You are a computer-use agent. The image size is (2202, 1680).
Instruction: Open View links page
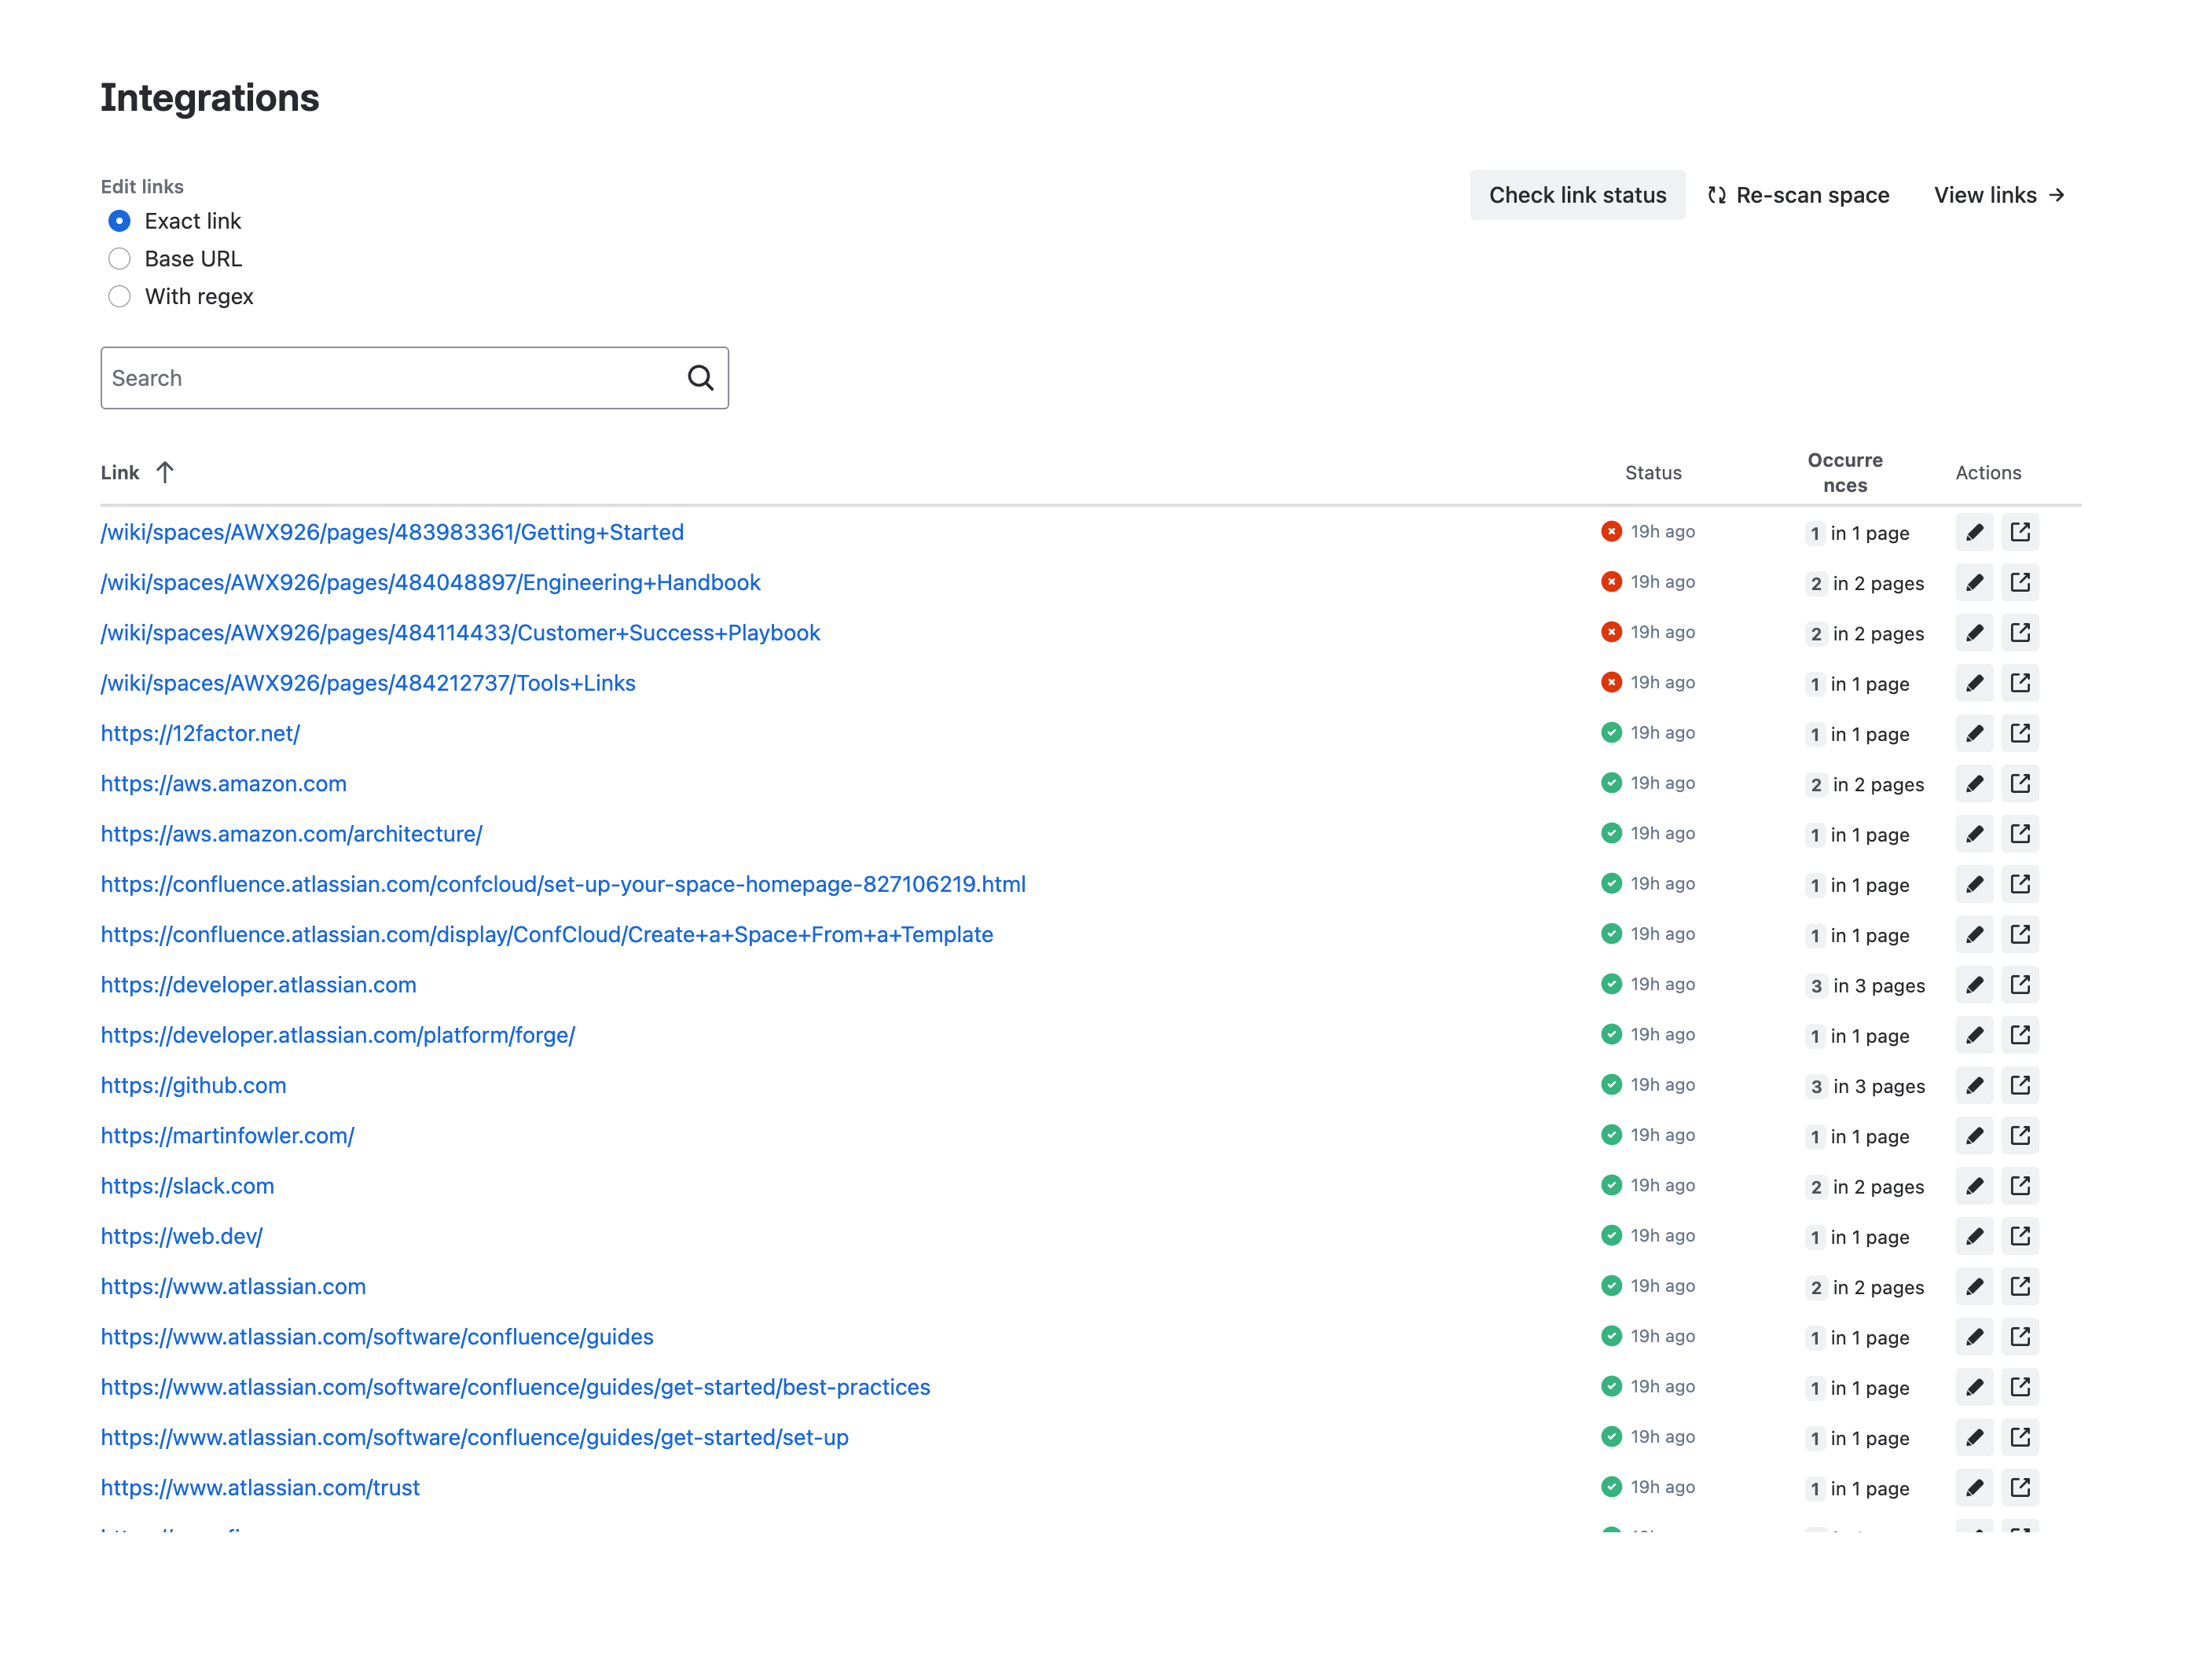click(1999, 195)
